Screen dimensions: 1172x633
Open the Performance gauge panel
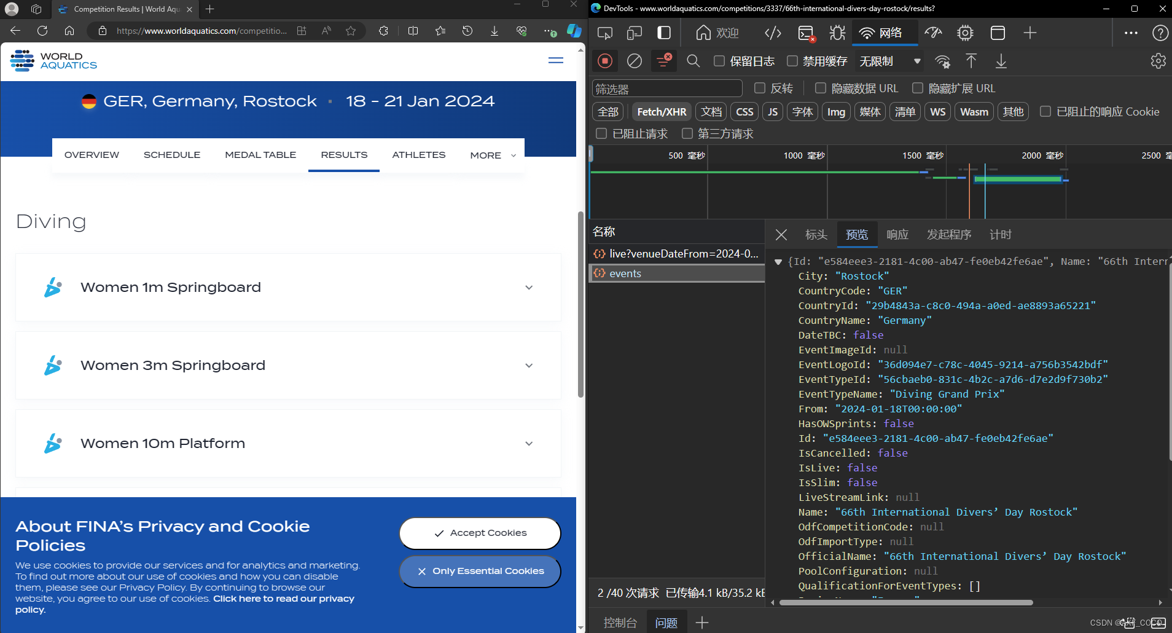[934, 33]
